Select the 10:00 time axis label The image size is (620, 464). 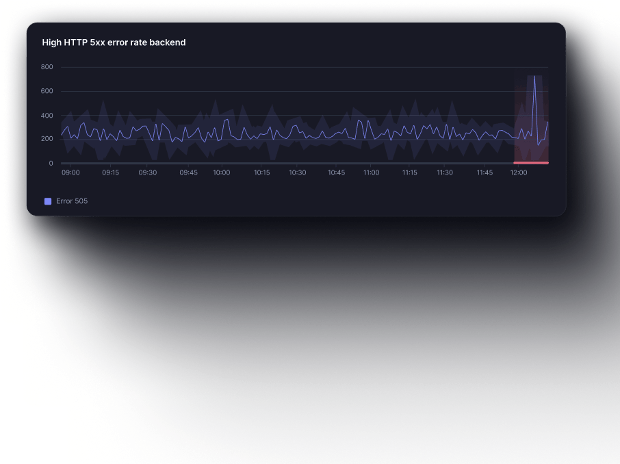point(222,173)
